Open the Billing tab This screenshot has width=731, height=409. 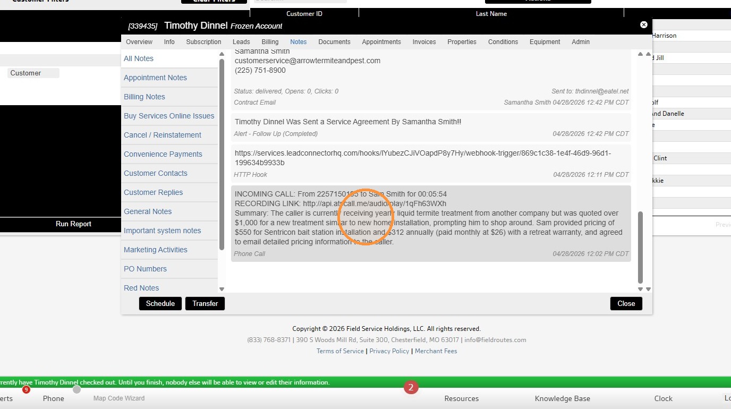click(x=270, y=42)
